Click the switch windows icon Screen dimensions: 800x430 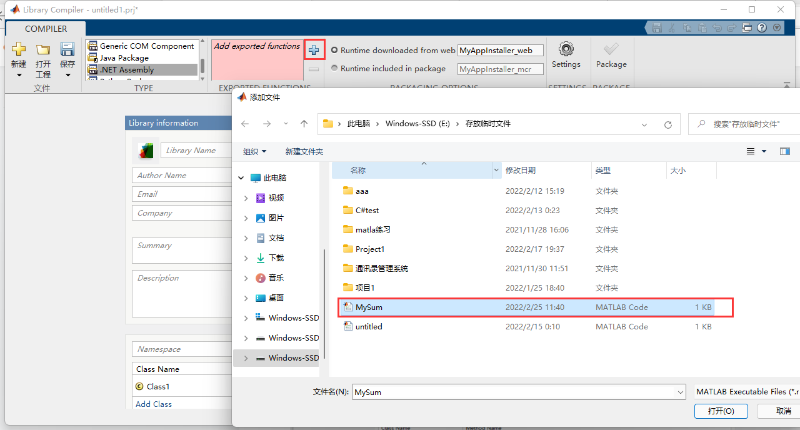747,27
